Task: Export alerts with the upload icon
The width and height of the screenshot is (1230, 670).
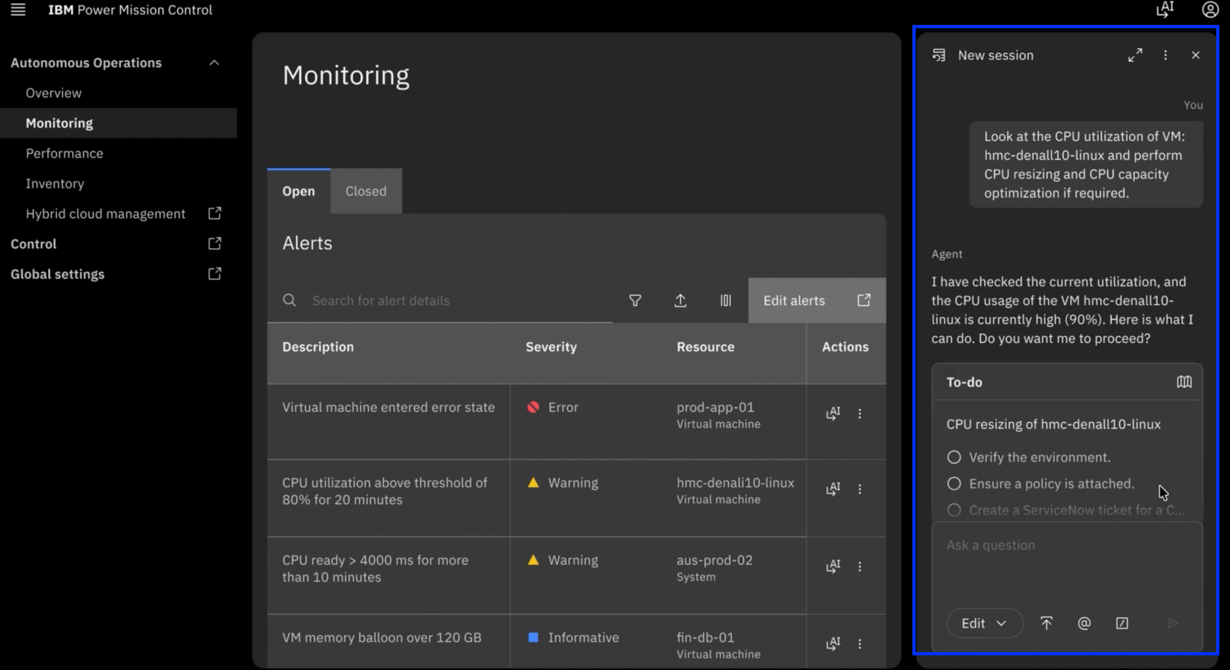Action: point(680,300)
